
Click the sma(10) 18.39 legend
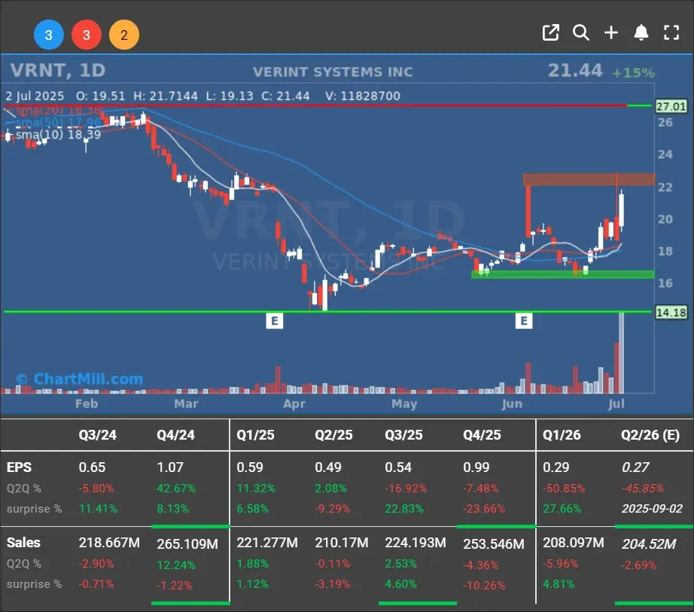59,134
